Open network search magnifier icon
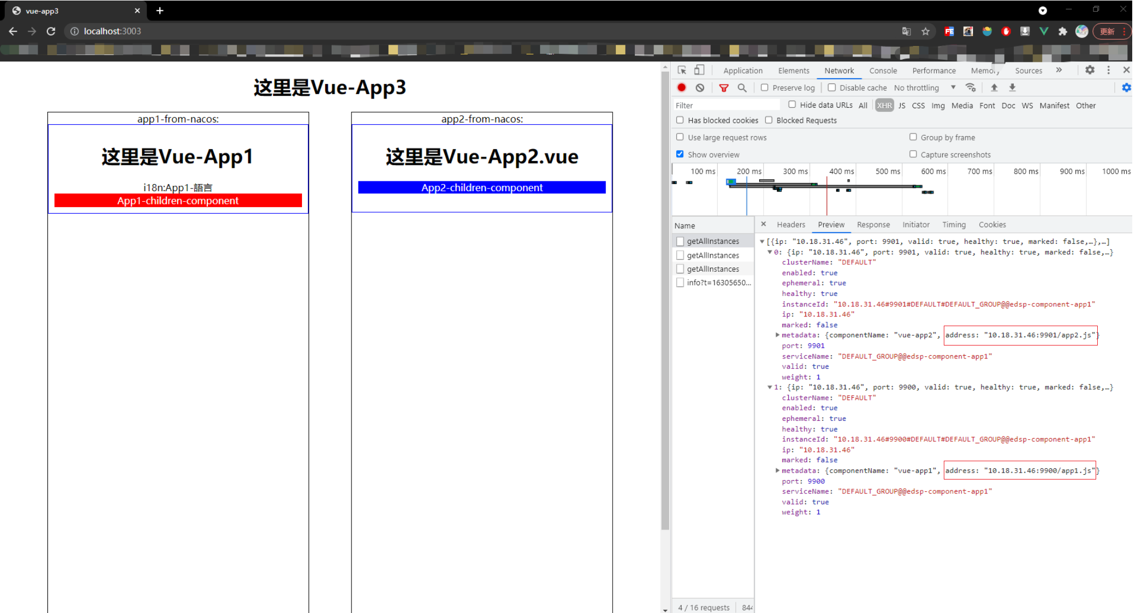This screenshot has width=1136, height=613. 742,88
